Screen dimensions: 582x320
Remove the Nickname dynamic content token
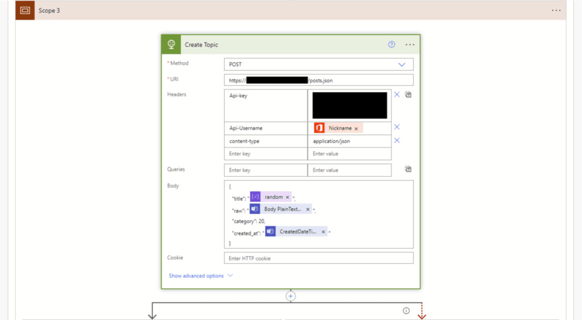click(356, 129)
